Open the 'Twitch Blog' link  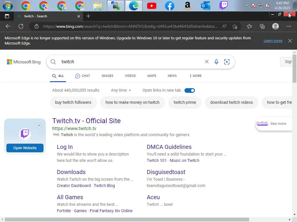coord(104,186)
